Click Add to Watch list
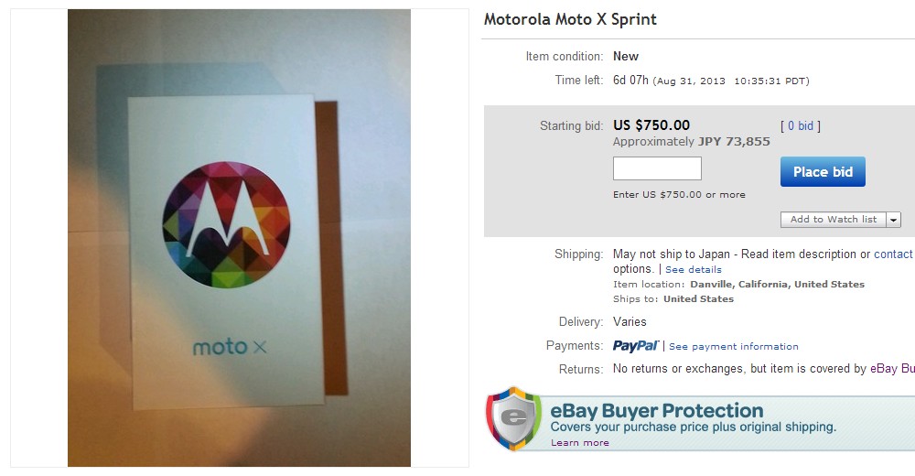915x476 pixels. pyautogui.click(x=833, y=220)
